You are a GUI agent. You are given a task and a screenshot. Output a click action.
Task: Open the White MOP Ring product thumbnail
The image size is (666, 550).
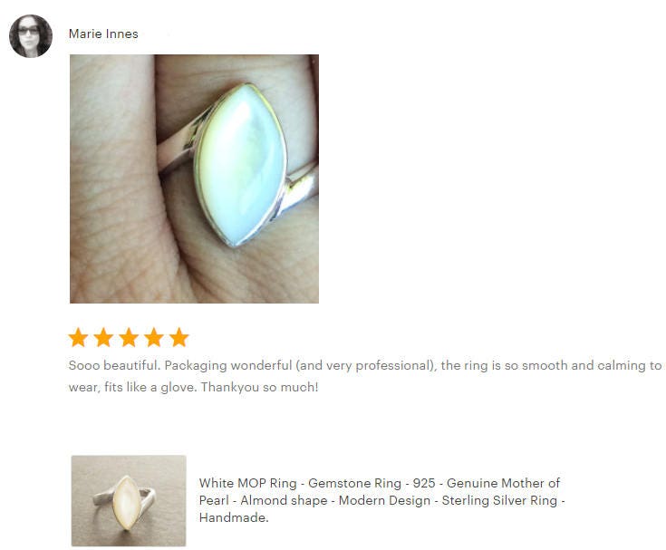(x=129, y=501)
